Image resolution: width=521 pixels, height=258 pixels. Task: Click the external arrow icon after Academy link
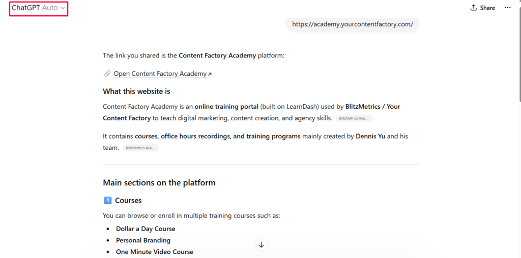point(210,74)
